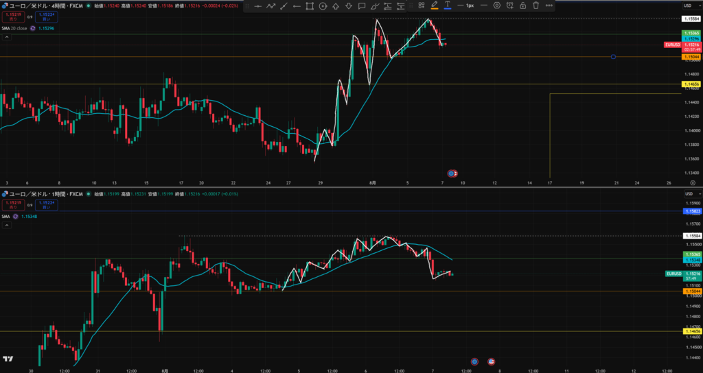Select the anchor point on orange horizontal line

coord(613,57)
